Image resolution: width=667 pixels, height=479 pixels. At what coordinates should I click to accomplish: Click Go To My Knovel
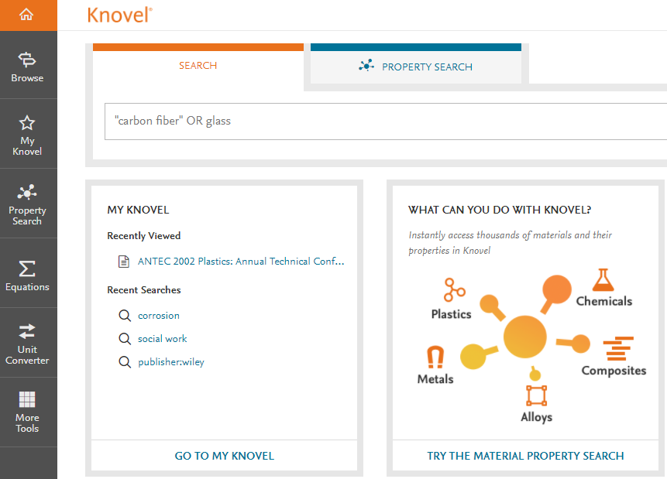pos(225,456)
